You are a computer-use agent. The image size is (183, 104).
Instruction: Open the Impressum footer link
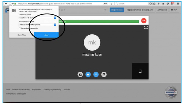click(36, 90)
